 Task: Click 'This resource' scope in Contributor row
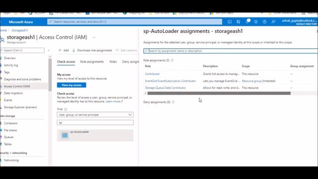click(250, 74)
